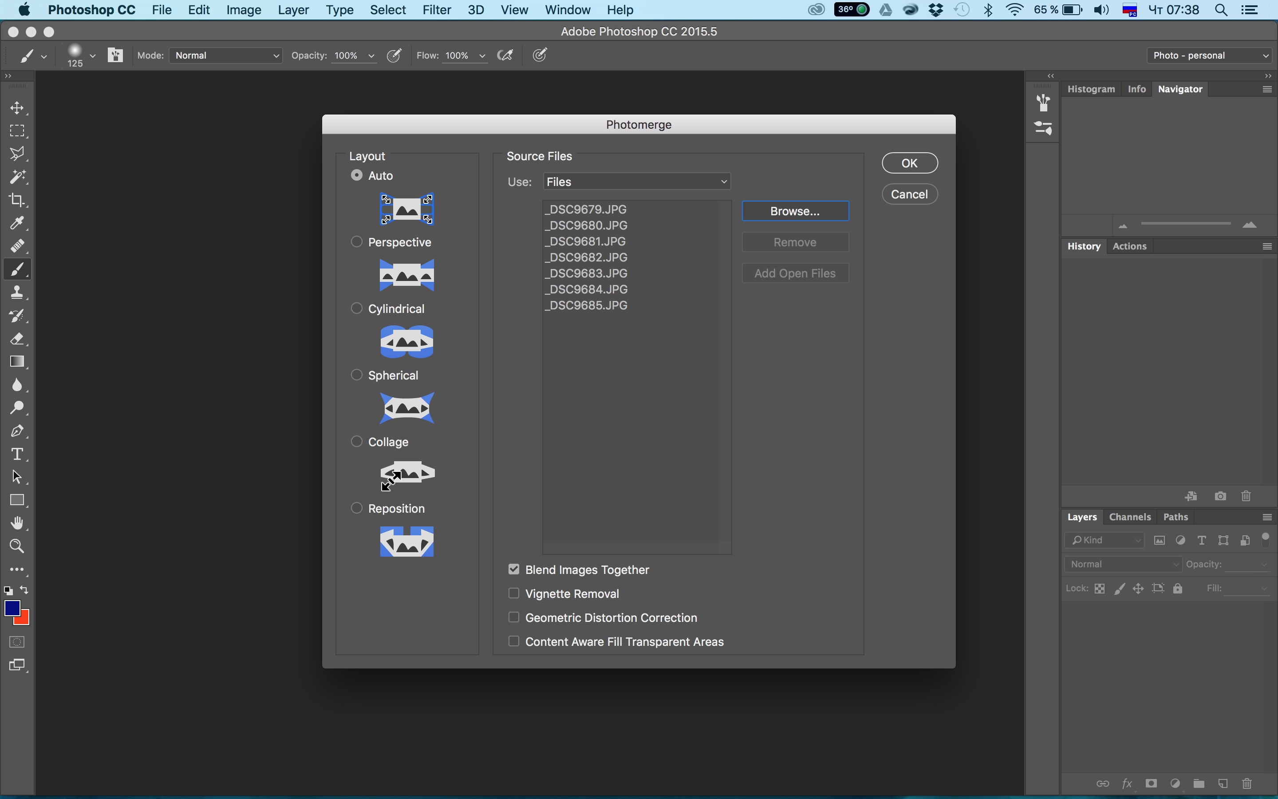Switch to the Channels tab
Screen dimensions: 1278x799
1130,517
